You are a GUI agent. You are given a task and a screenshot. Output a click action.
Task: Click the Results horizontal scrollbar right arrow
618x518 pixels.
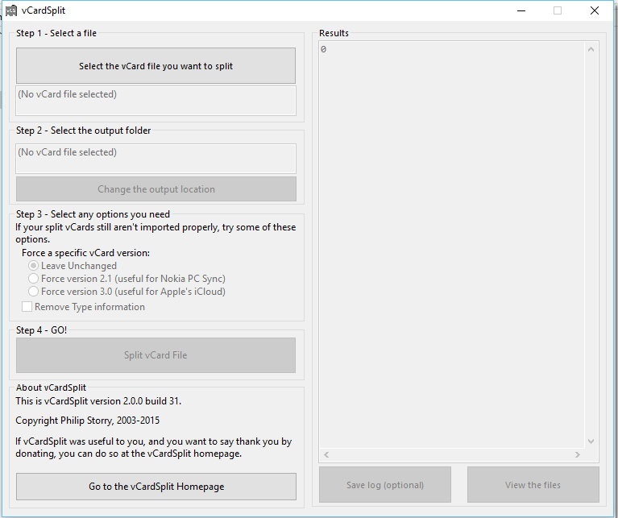(577, 455)
